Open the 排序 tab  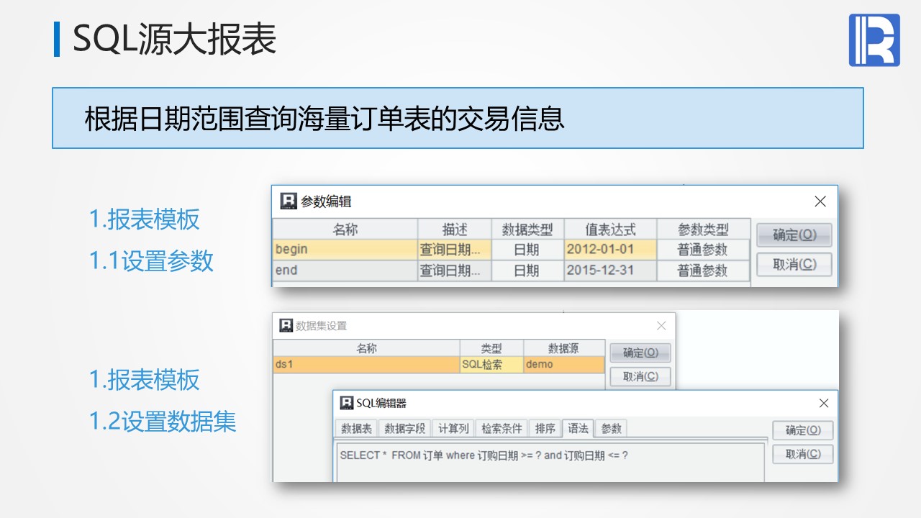pyautogui.click(x=545, y=429)
